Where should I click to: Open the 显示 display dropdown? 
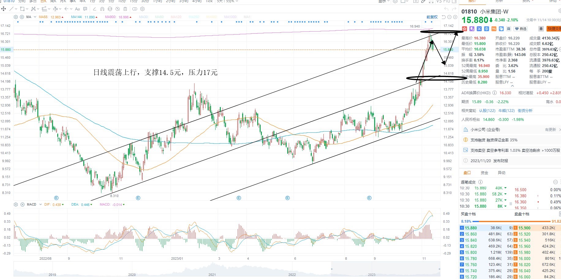(x=384, y=1)
